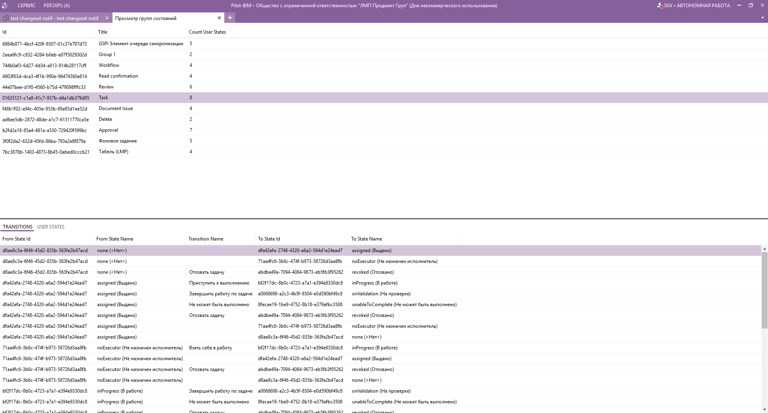This screenshot has height=413, width=768.
Task: Switch to the USER STATES tab
Action: tap(51, 227)
